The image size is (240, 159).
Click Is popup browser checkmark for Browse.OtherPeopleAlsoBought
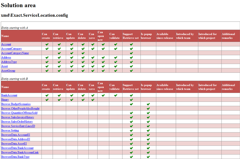(148, 109)
